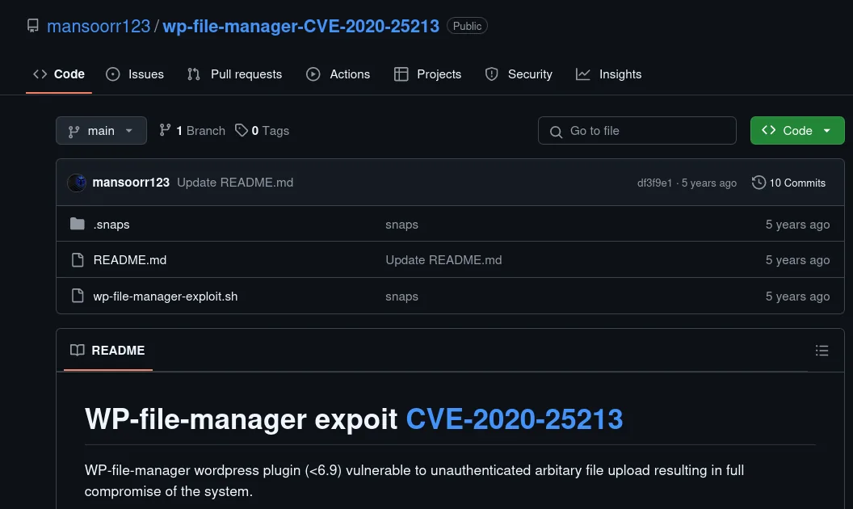Open snaps commit message in exploit.sh row
This screenshot has width=853, height=509.
402,297
